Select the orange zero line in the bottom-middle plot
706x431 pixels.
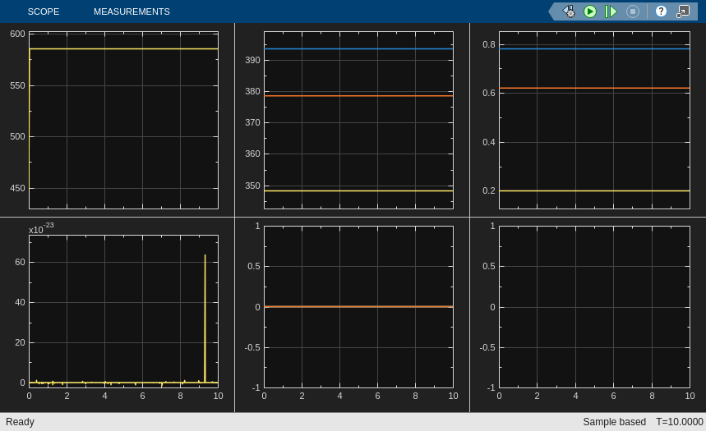pyautogui.click(x=358, y=307)
